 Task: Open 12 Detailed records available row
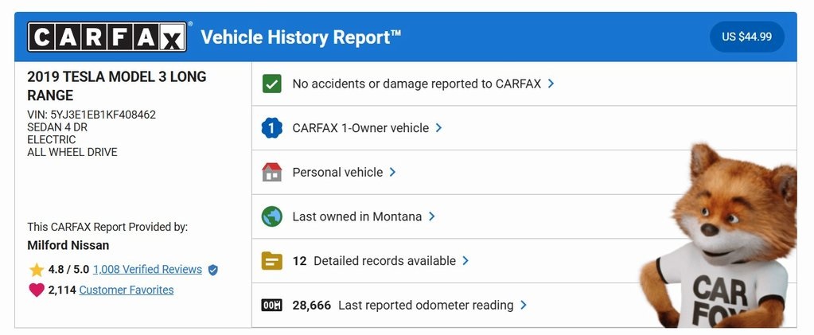tap(384, 261)
